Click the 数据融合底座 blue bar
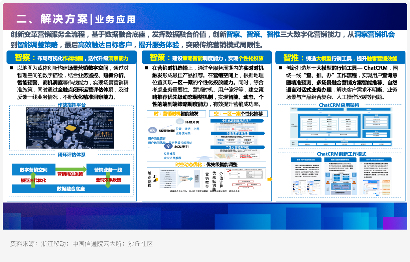This screenshot has width=410, height=262. 71,189
